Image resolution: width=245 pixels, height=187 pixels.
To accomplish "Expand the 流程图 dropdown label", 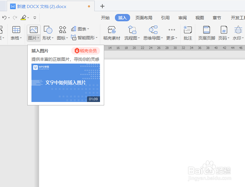I will tap(132, 38).
